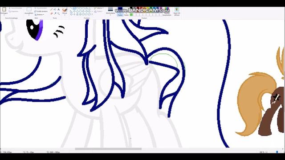The height and width of the screenshot is (160, 285).
Task: Select the Five-point star shape
Action: tap(77, 14)
